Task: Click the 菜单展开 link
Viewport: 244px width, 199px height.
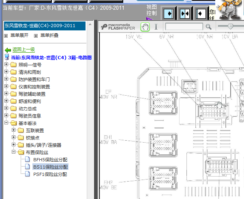Action: pyautogui.click(x=19, y=35)
